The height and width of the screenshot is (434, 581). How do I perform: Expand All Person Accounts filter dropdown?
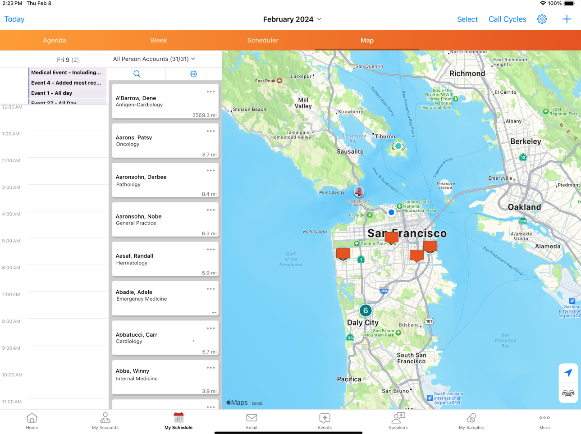(154, 59)
